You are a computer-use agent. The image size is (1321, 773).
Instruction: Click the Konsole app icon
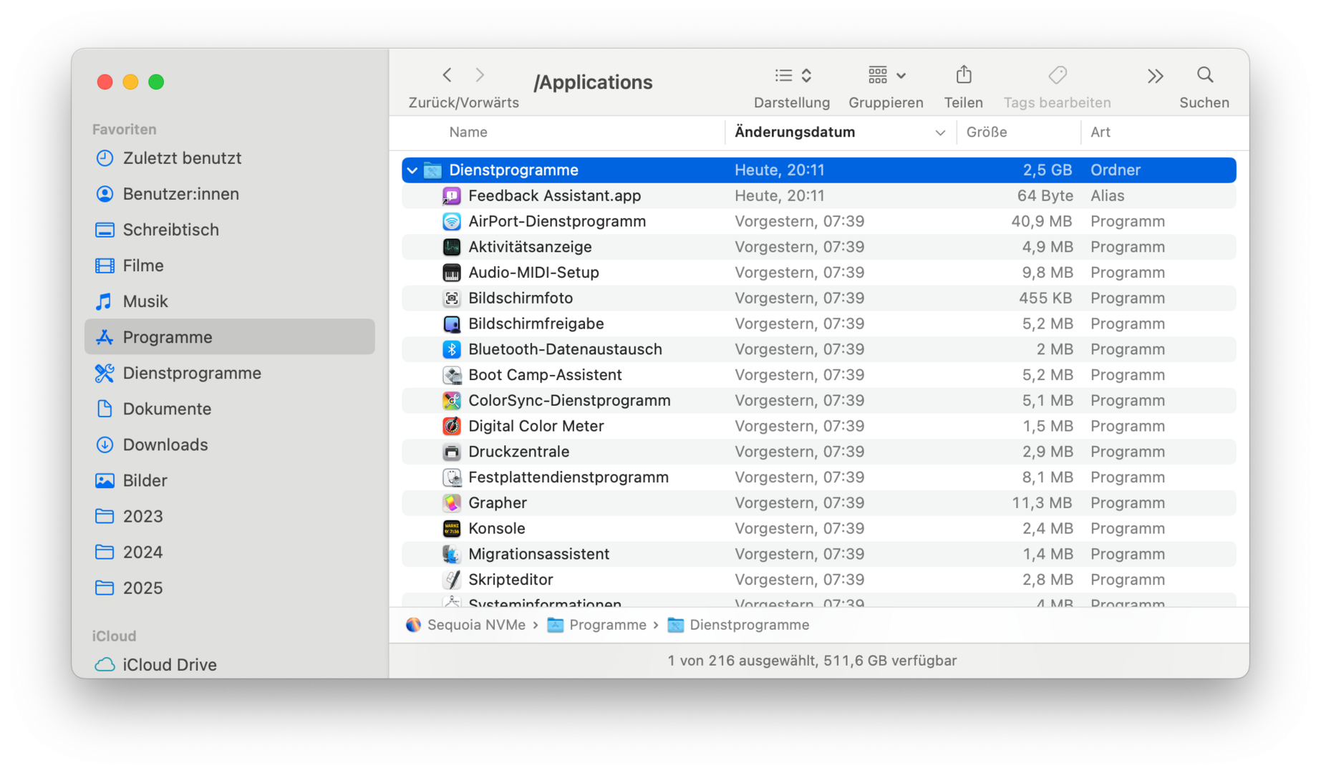pos(452,529)
